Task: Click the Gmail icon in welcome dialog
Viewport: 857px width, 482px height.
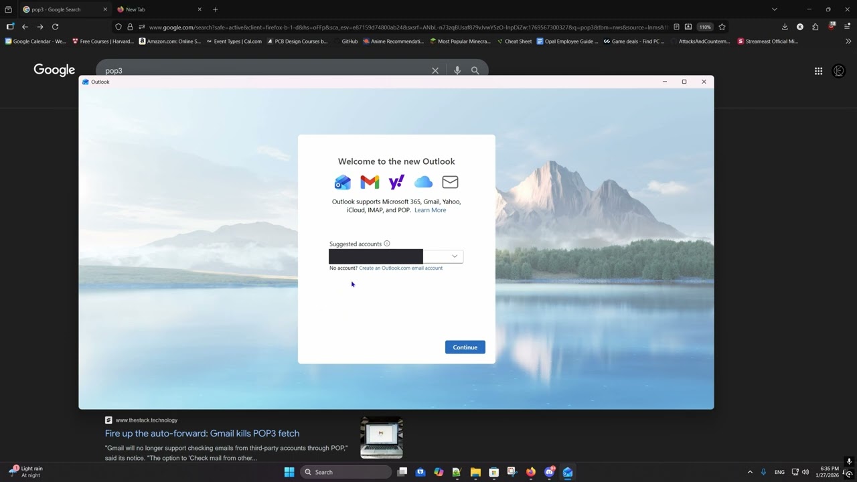Action: [x=370, y=182]
